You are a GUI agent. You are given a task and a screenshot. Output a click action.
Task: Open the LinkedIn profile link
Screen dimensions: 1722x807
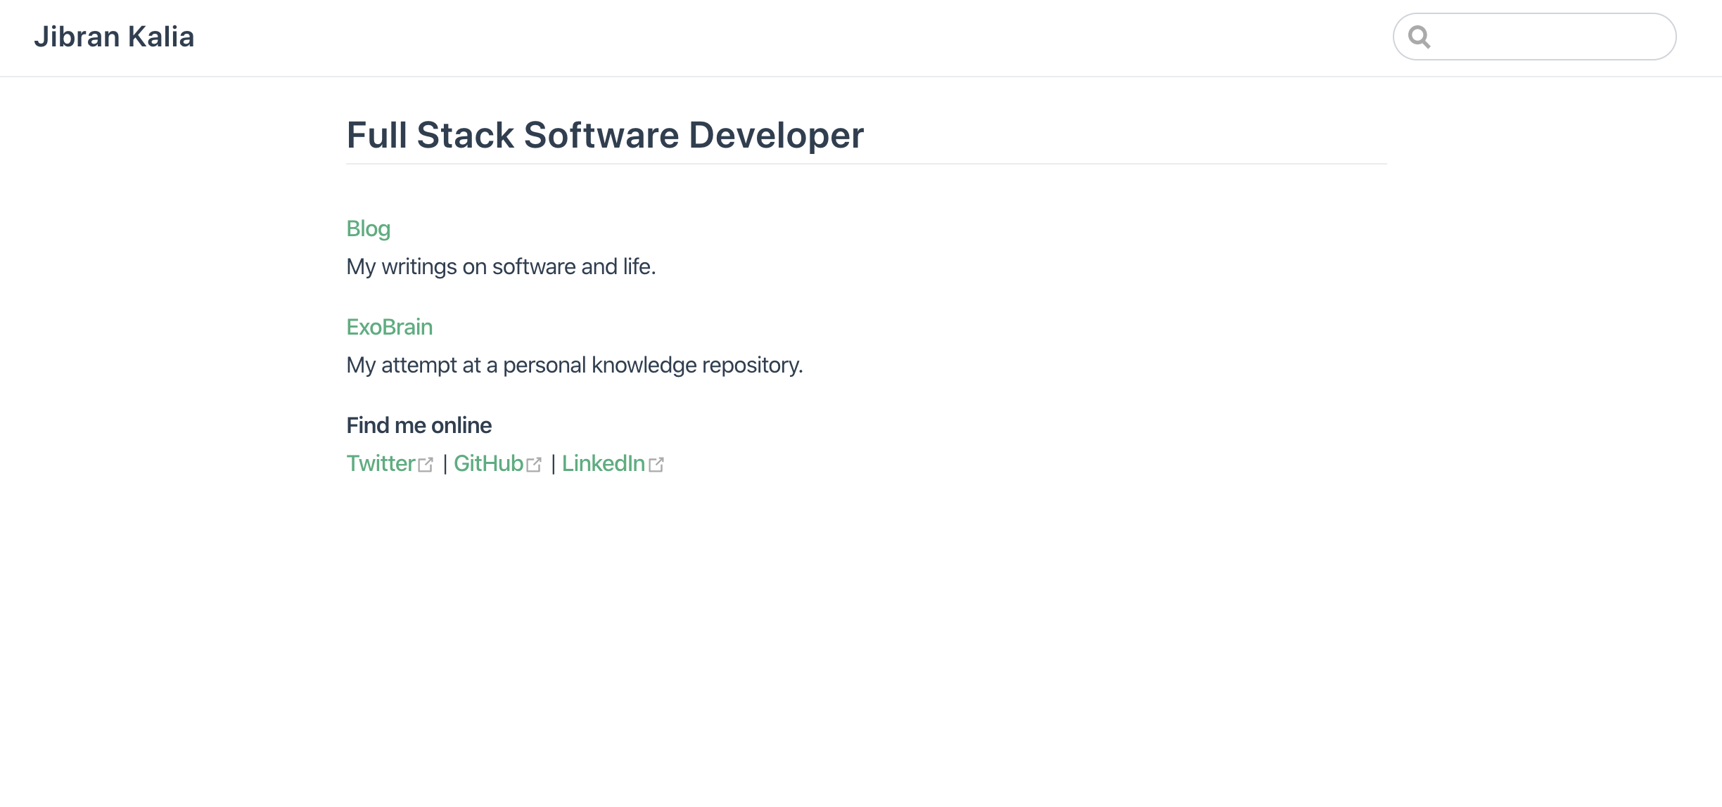pos(604,463)
